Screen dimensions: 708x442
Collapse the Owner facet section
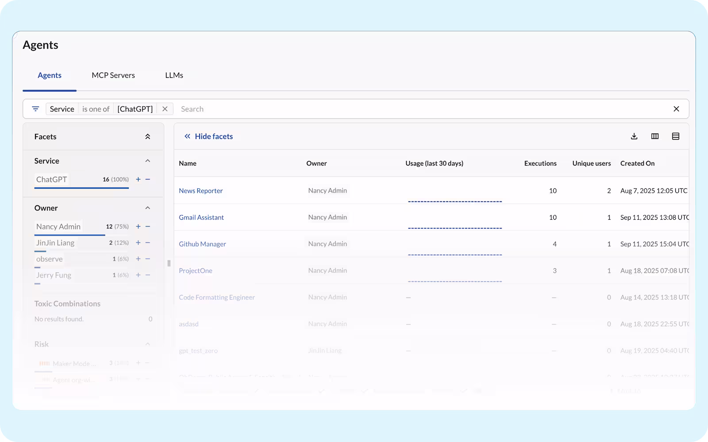click(148, 208)
